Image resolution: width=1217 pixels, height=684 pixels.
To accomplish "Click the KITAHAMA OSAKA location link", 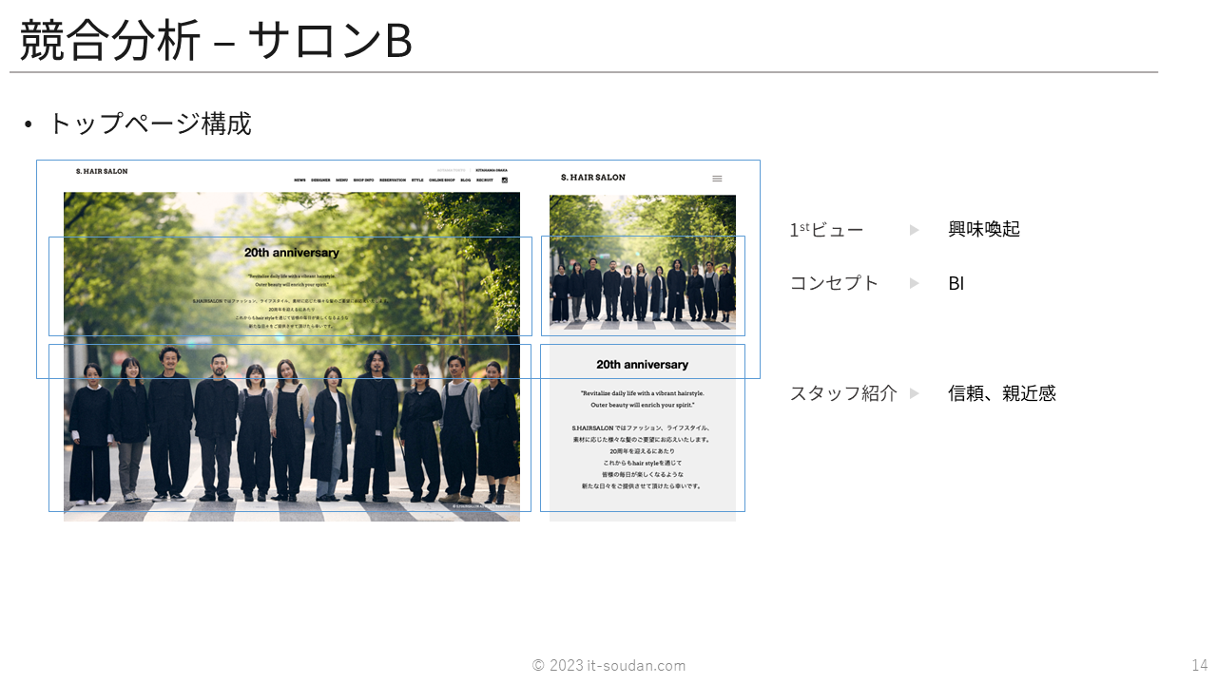I will coord(492,170).
